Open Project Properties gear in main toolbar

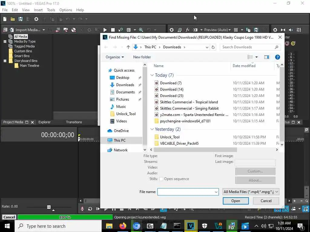[x=36, y=19]
